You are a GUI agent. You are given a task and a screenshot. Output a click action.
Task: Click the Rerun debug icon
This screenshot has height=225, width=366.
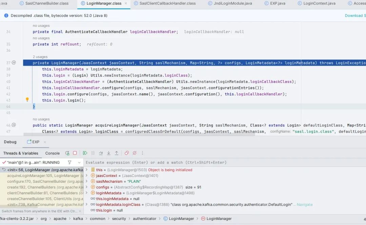(67, 153)
